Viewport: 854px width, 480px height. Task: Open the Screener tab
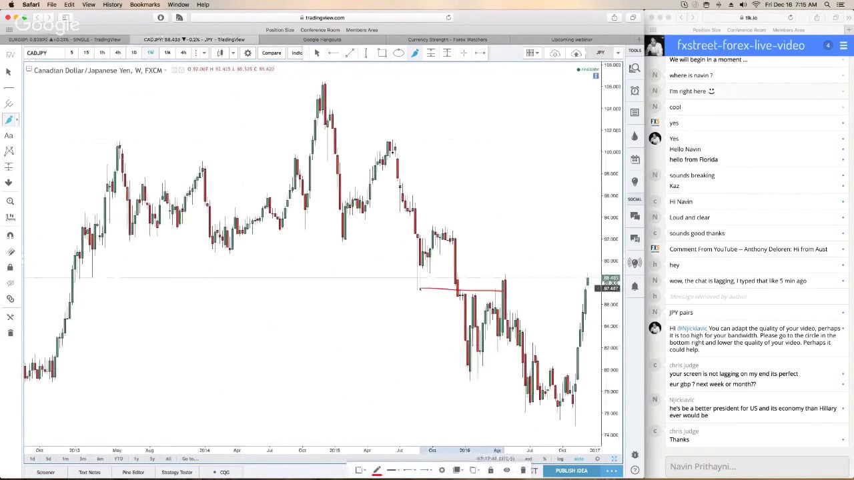(45, 472)
